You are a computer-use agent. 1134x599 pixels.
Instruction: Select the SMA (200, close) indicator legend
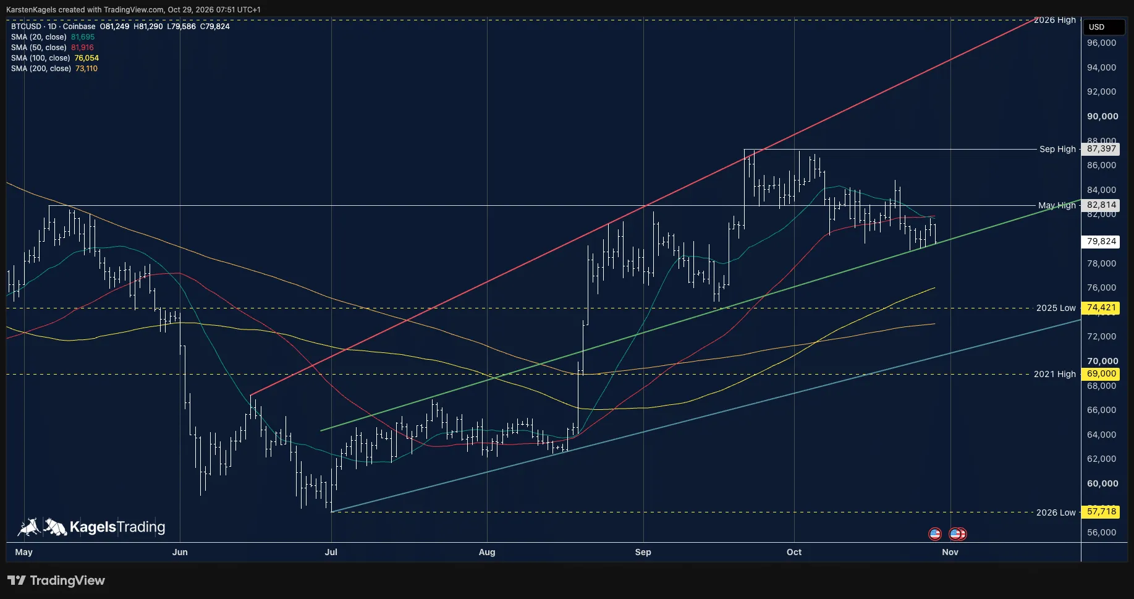pyautogui.click(x=41, y=69)
